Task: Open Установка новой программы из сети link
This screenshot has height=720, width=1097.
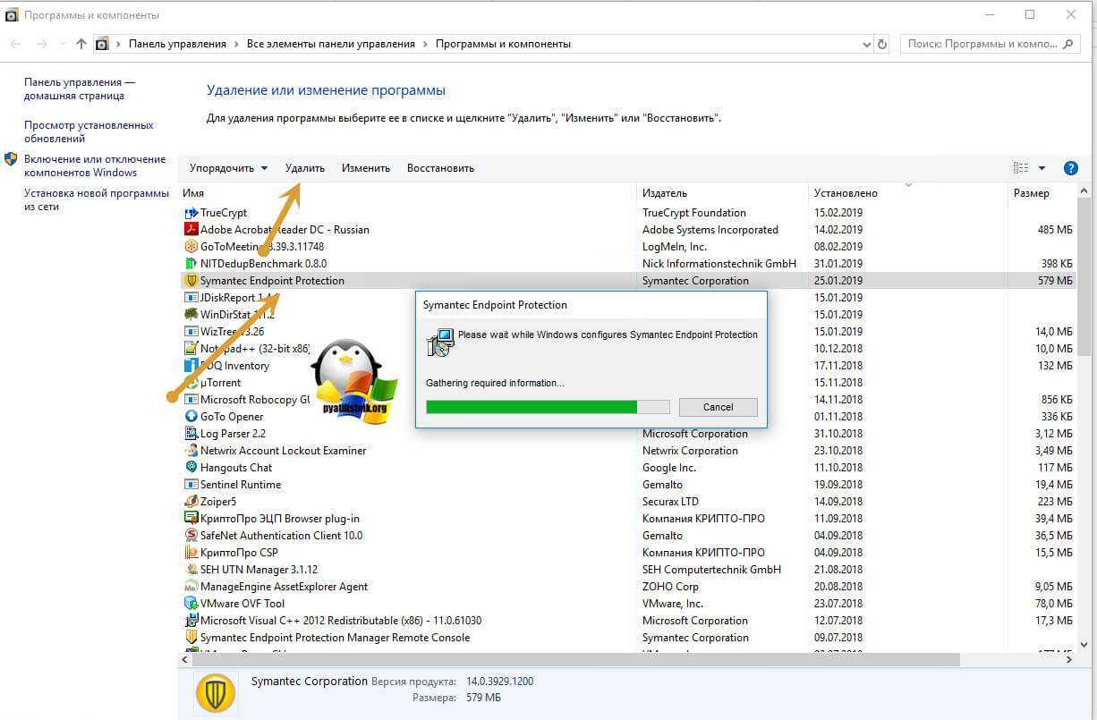Action: 97,199
